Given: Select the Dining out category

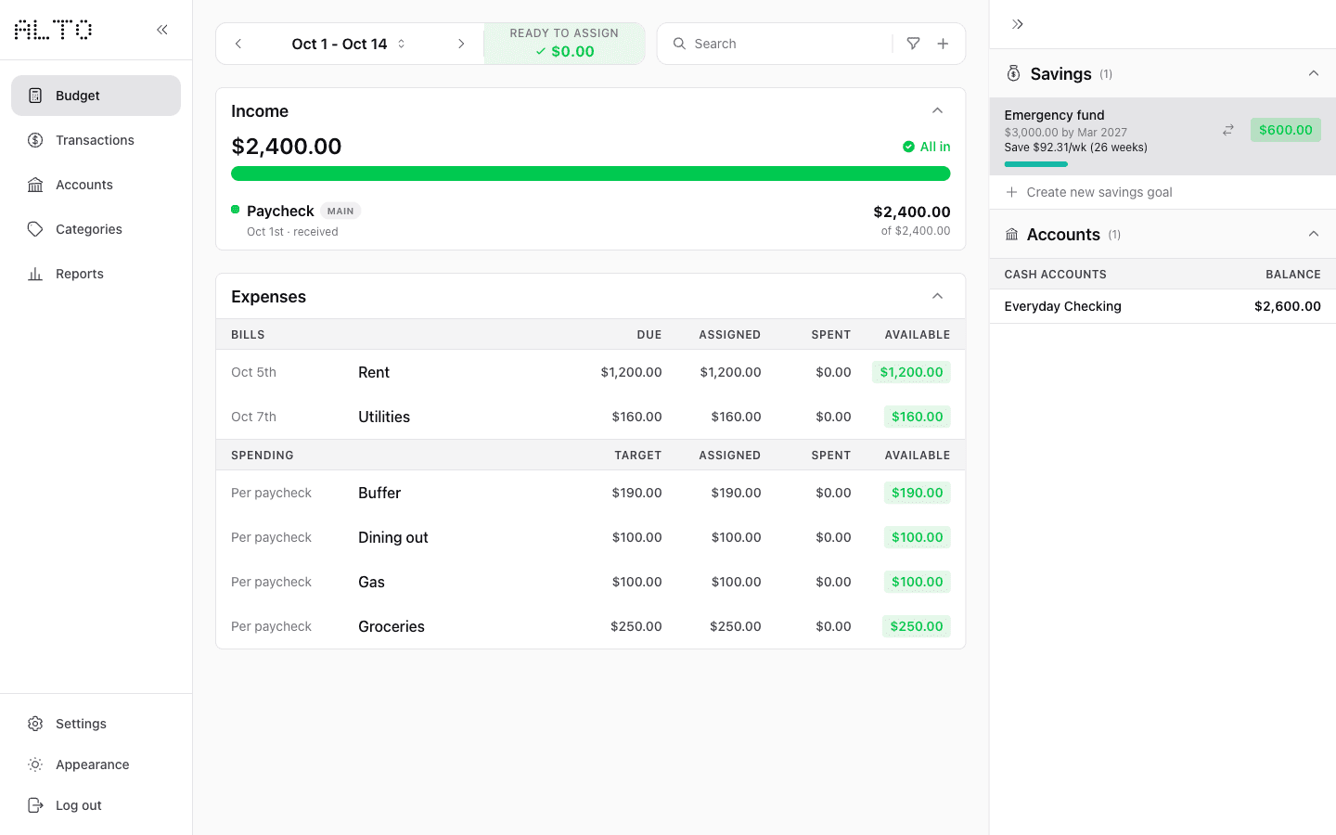Looking at the screenshot, I should pos(590,537).
